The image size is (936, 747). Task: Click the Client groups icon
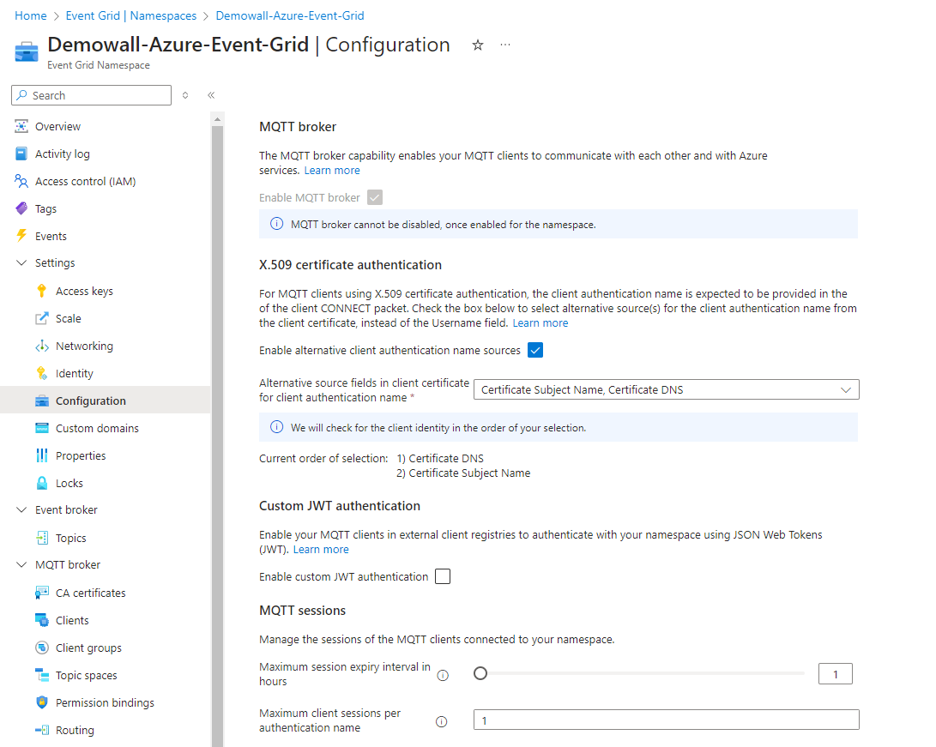[x=42, y=648]
